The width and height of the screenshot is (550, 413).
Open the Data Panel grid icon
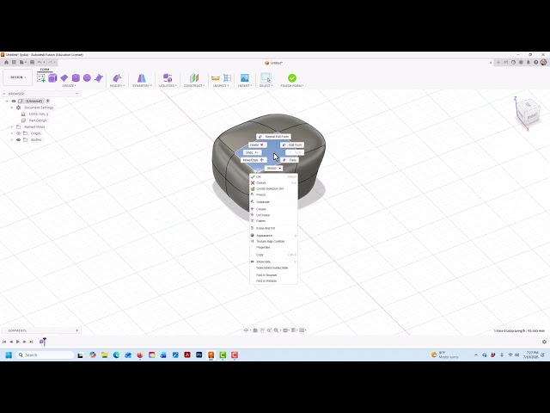pos(14,63)
